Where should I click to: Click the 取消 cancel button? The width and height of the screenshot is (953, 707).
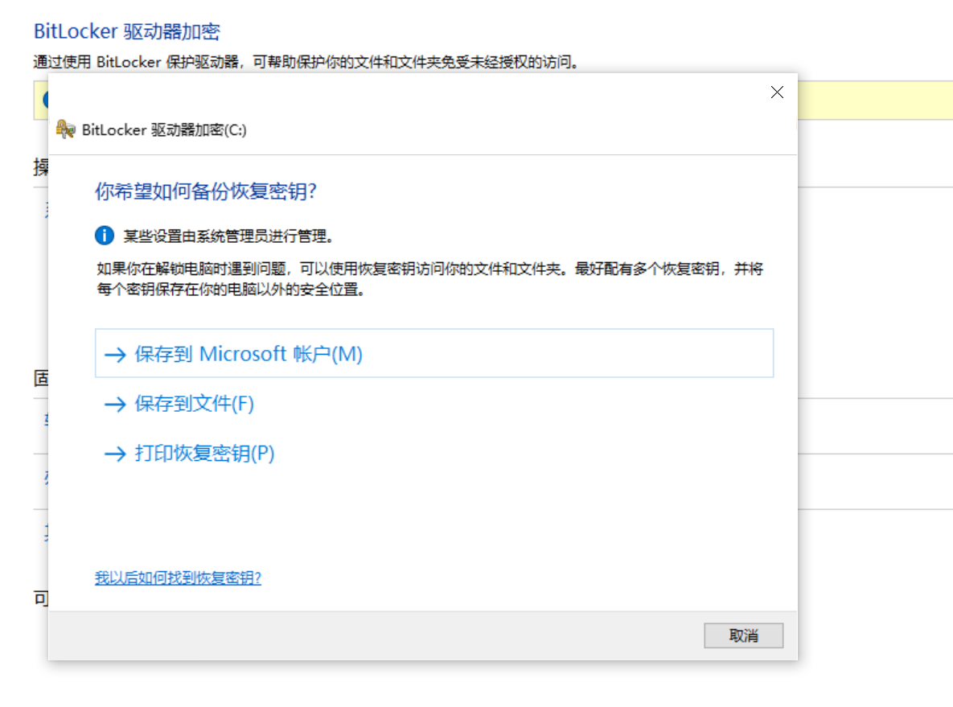(743, 635)
